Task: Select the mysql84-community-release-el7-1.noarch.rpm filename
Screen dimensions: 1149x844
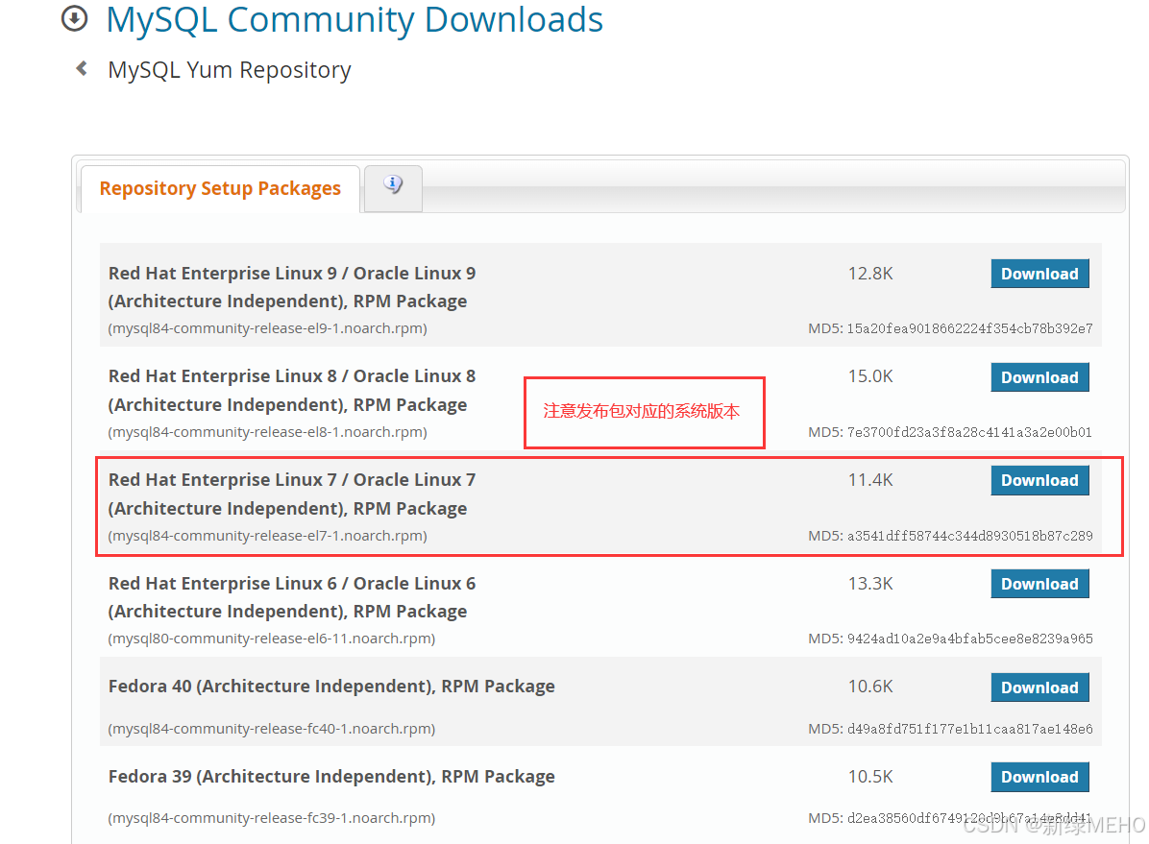Action: 267,536
